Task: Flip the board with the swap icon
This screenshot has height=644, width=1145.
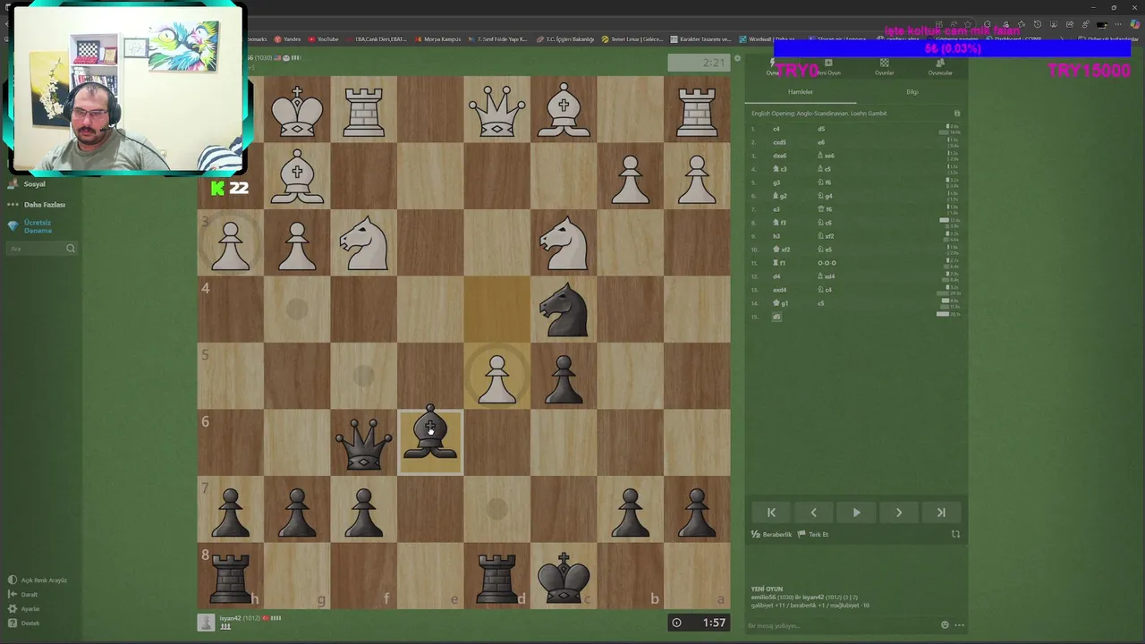Action: pyautogui.click(x=955, y=534)
